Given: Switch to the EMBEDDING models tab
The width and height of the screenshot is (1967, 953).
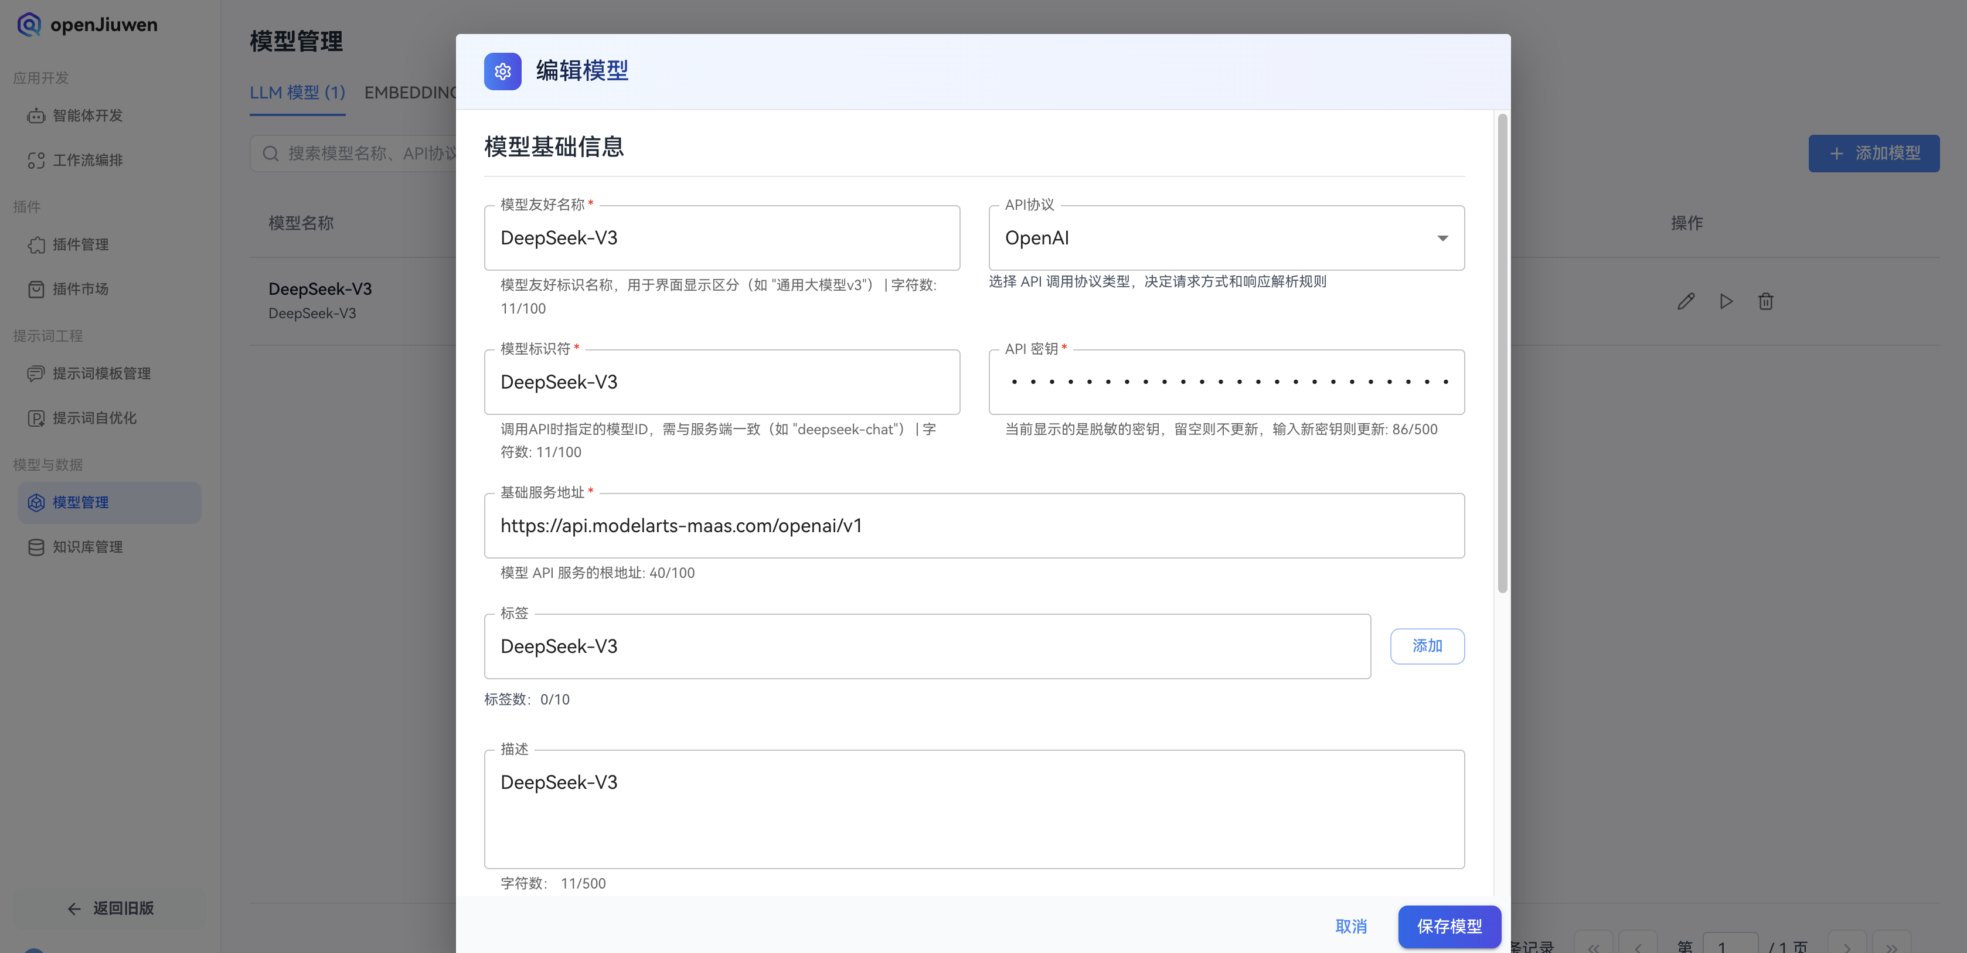Looking at the screenshot, I should [x=411, y=91].
